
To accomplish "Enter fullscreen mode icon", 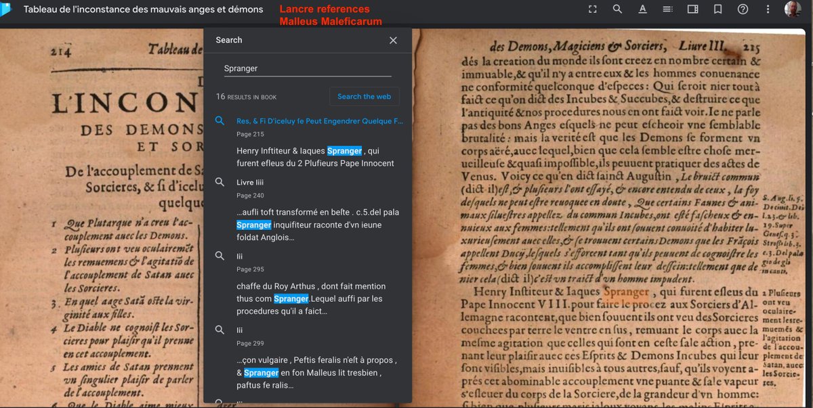I will (x=593, y=9).
